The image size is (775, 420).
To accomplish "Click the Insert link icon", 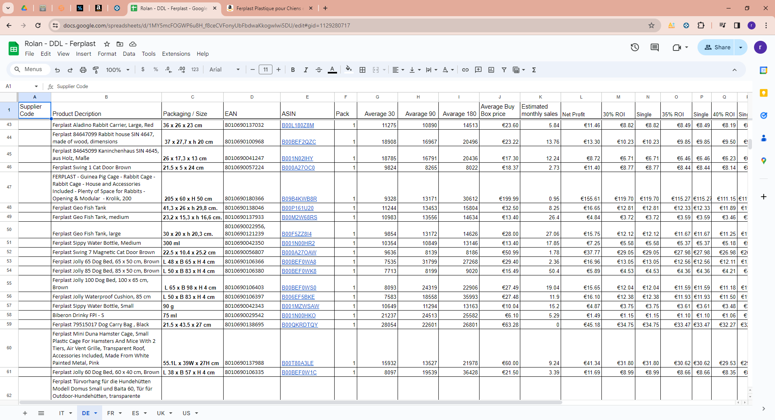I will click(465, 70).
